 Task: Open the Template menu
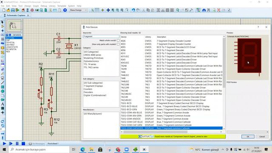[x=62, y=6]
